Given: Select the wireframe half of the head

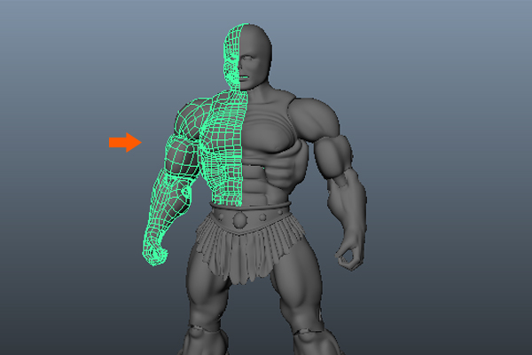Looking at the screenshot, I should pyautogui.click(x=232, y=57).
